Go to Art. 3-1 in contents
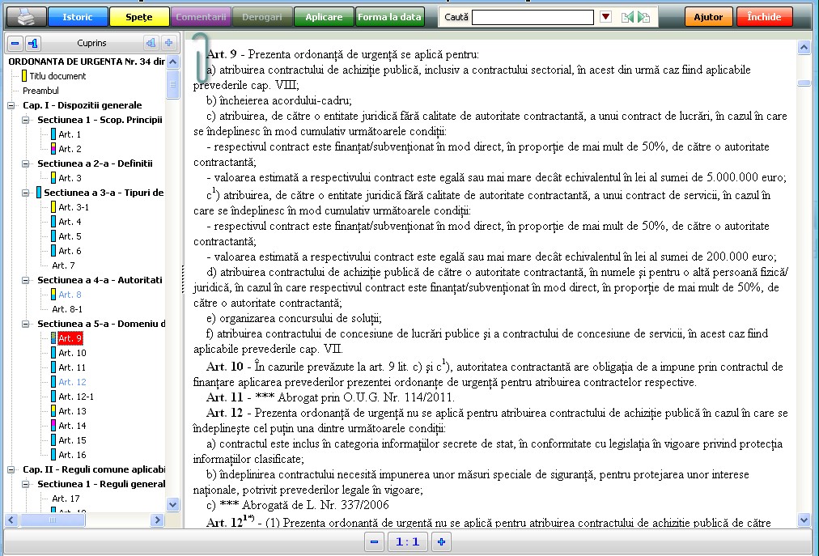The image size is (819, 556). (74, 207)
